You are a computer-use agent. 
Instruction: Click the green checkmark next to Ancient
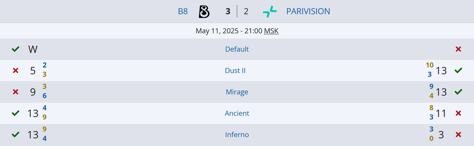[16, 113]
